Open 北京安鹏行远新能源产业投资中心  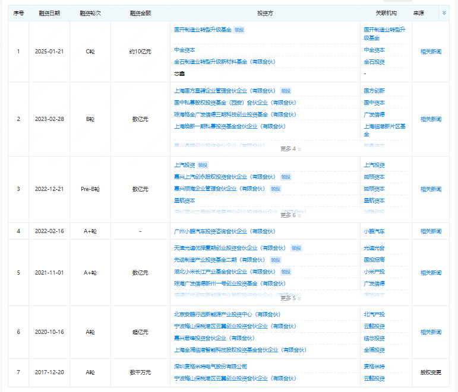point(228,314)
